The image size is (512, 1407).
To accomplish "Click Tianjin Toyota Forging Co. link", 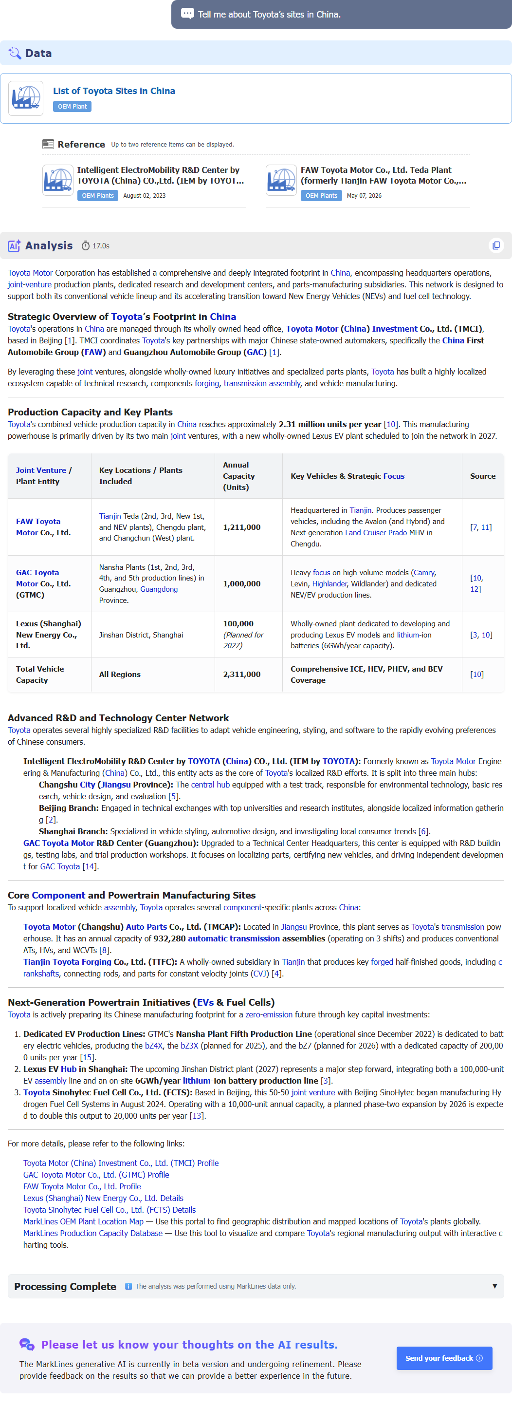I will 67,962.
